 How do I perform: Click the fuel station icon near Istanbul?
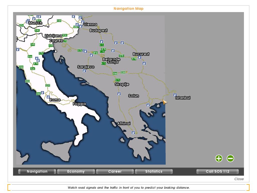click(x=175, y=95)
